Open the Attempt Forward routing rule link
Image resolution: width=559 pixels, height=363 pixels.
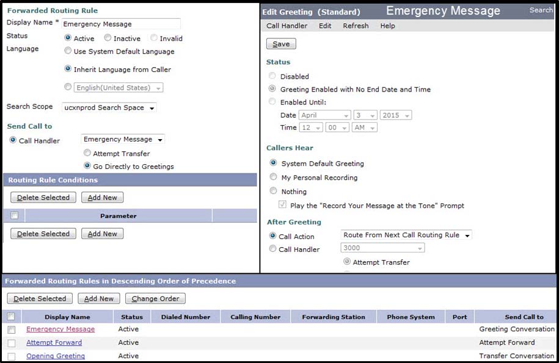click(54, 342)
